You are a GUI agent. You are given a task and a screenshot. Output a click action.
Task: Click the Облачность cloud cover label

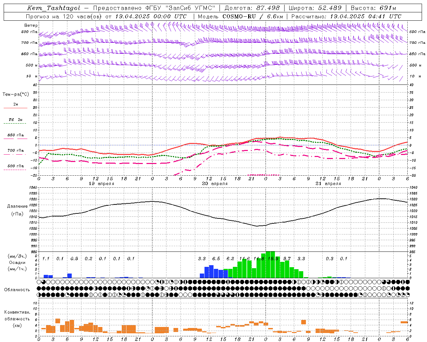(x=17, y=290)
